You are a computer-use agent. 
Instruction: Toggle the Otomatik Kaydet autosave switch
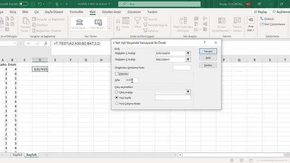click(x=24, y=4)
